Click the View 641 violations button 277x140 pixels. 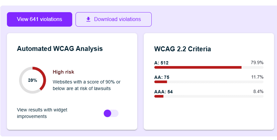pyautogui.click(x=40, y=19)
